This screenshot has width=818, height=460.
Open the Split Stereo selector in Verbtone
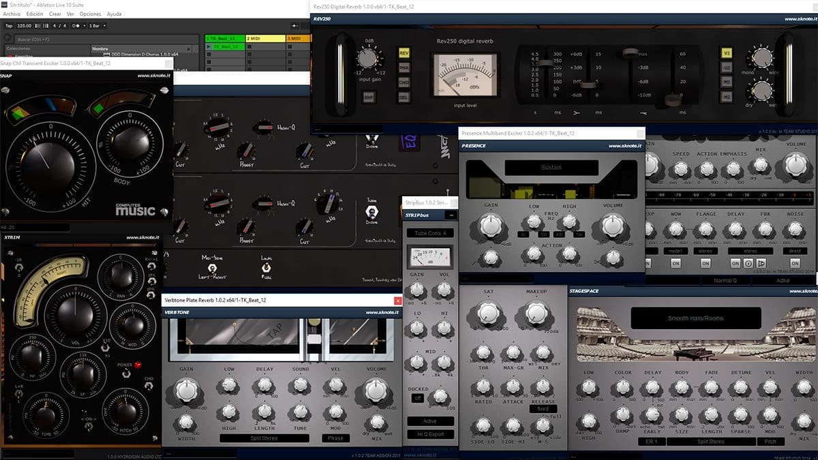click(x=264, y=438)
